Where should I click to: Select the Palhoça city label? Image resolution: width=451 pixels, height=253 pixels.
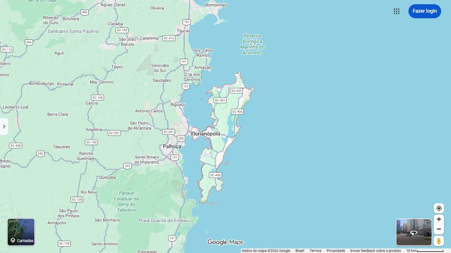(172, 147)
